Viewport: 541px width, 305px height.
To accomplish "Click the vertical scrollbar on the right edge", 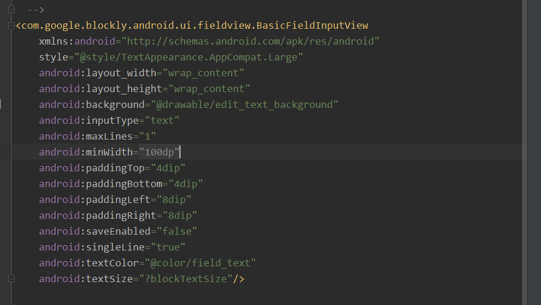I will pos(525,152).
